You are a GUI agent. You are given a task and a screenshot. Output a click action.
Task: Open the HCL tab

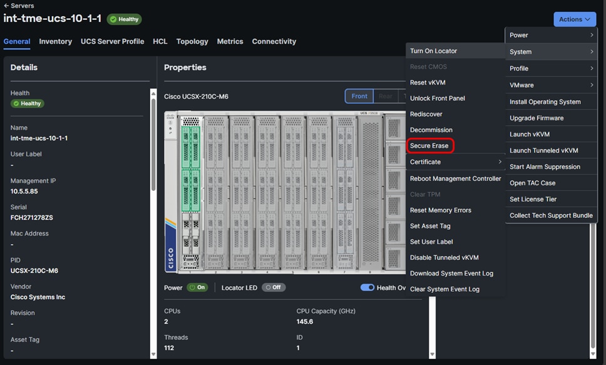[x=160, y=41]
